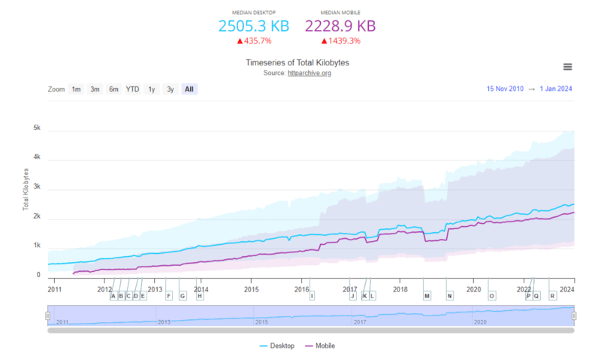Set zoom range to 6m
Viewport: 601px width, 350px height.
click(x=113, y=89)
